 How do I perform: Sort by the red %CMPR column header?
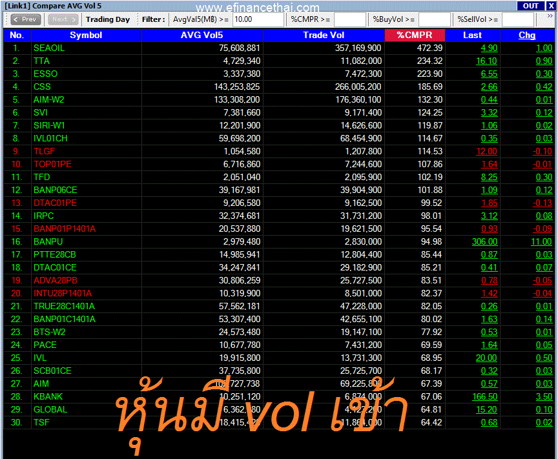tap(415, 36)
